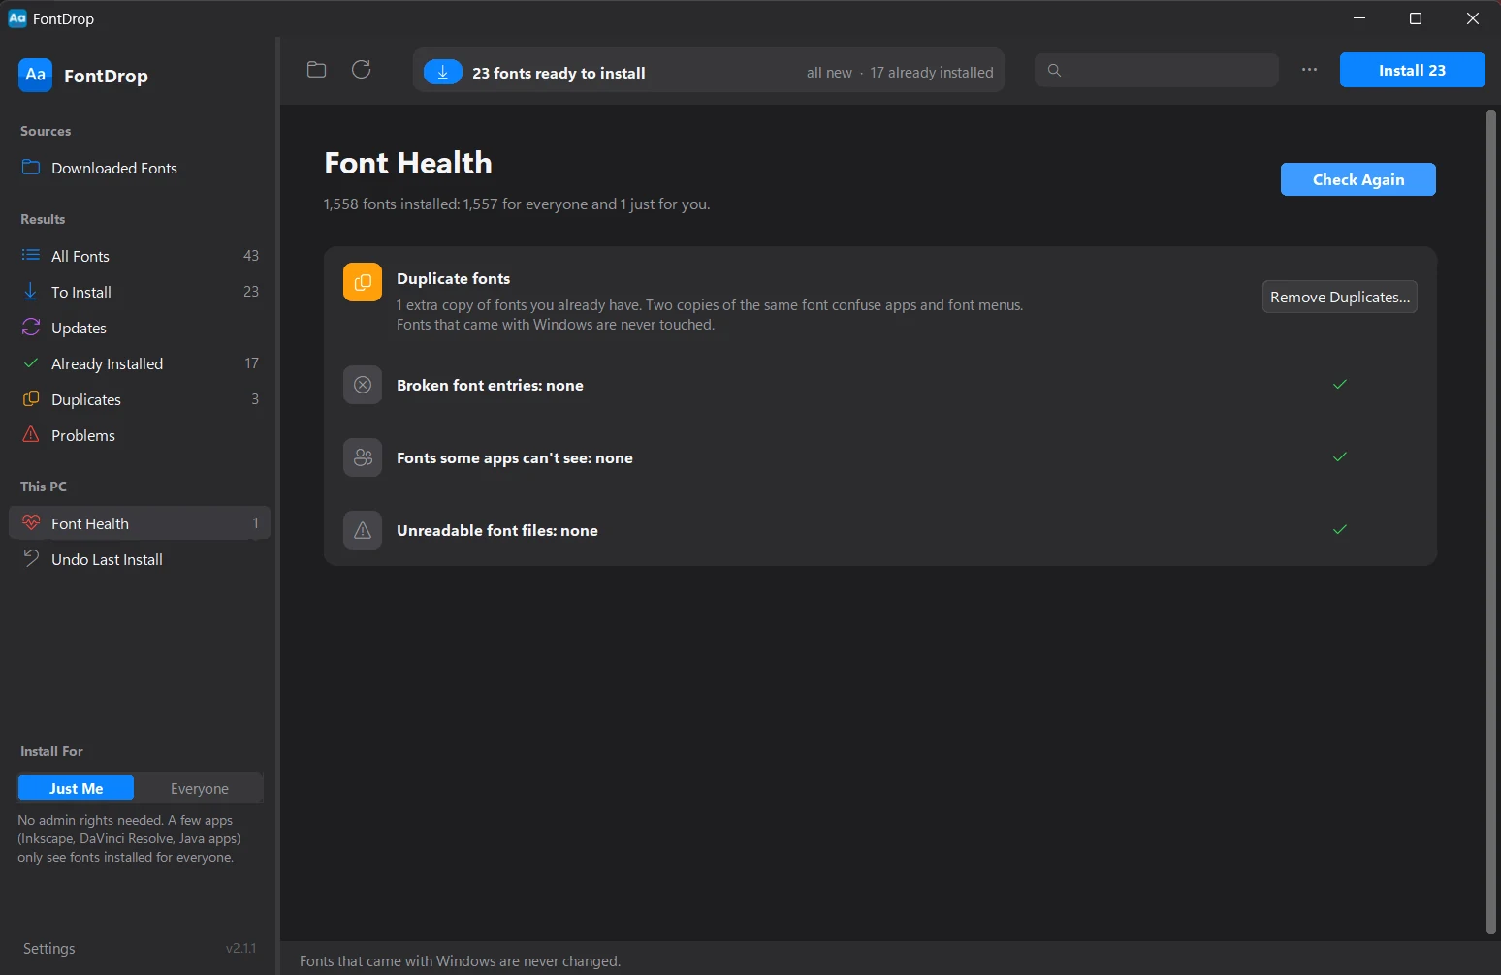Image resolution: width=1501 pixels, height=975 pixels.
Task: Click the '17 already installed' status text
Action: pos(932,73)
